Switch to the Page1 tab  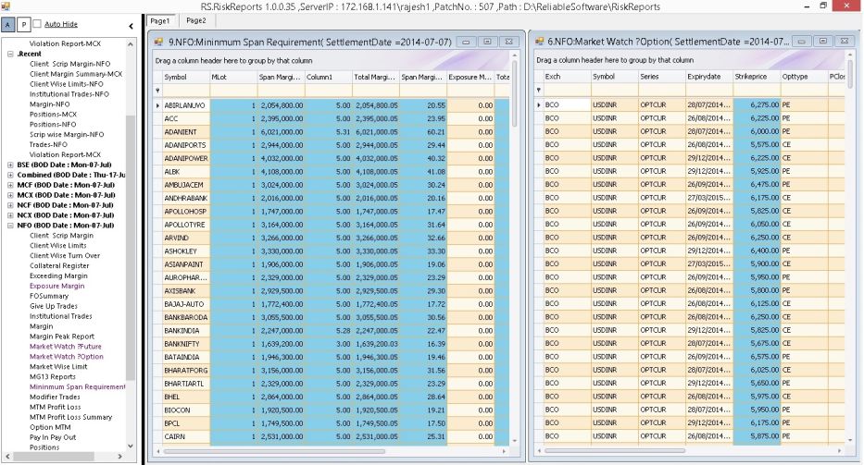coord(160,21)
